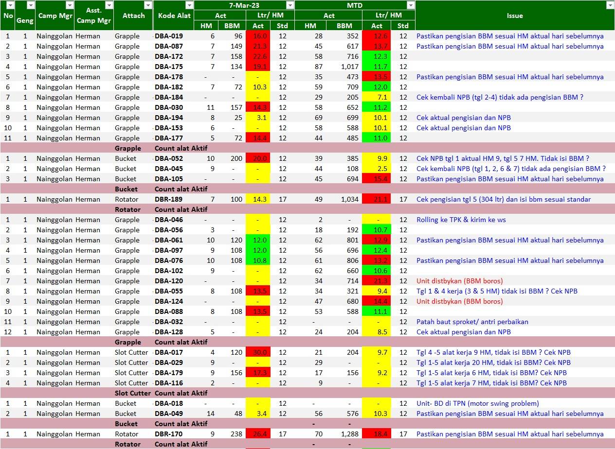
Task: Select the red 26.4 cell in DBR-170 row
Action: pyautogui.click(x=258, y=434)
